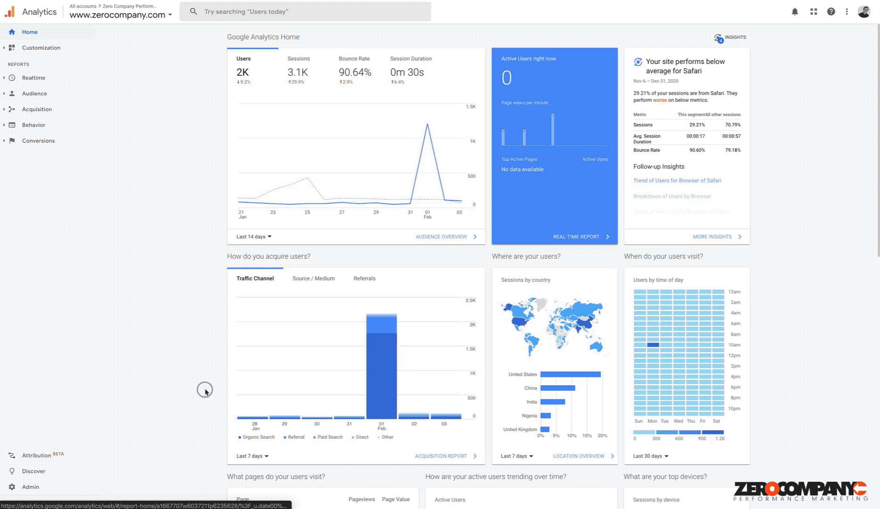This screenshot has width=880, height=509.
Task: Open the Last 7 days dropdown under traffic chart
Action: pyautogui.click(x=252, y=456)
